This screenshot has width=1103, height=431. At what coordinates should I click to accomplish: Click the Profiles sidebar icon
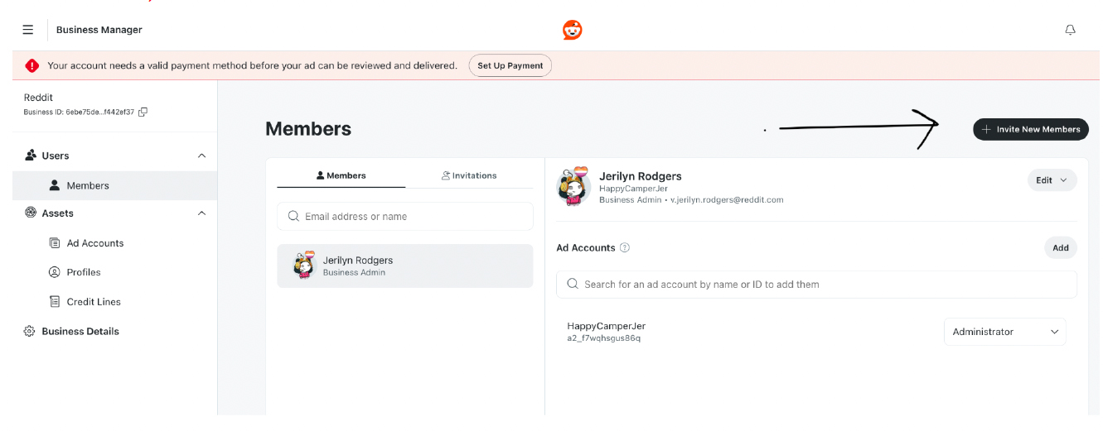tap(55, 272)
